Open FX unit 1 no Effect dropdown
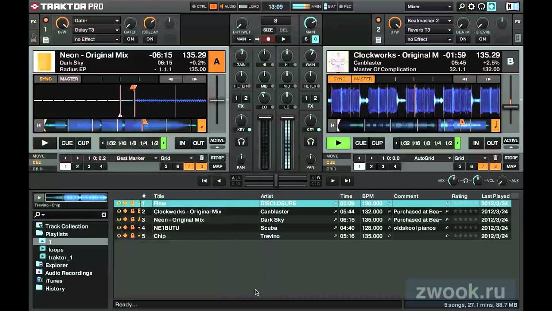 pyautogui.click(x=96, y=39)
